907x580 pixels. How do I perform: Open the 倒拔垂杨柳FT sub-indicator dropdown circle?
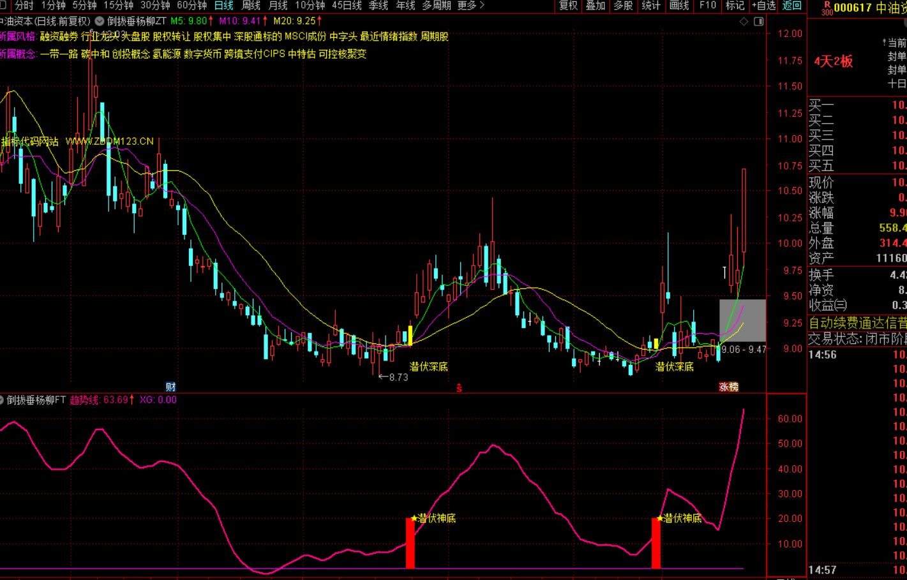[2, 400]
